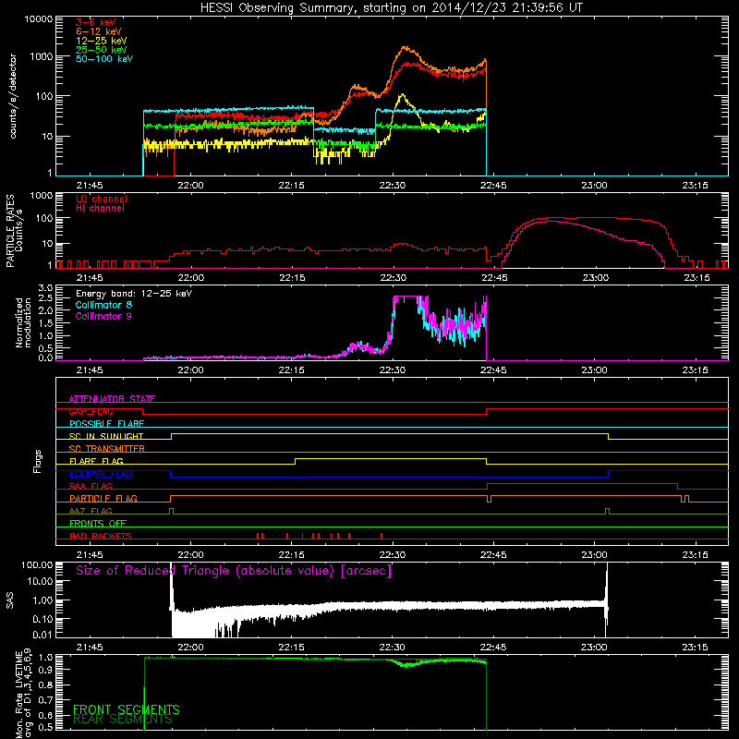Select the orange 6-12 keV legend entry

tap(99, 31)
